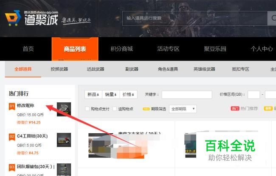276x176 pixels.
Task: Click the search magnifier button
Action: [272, 18]
